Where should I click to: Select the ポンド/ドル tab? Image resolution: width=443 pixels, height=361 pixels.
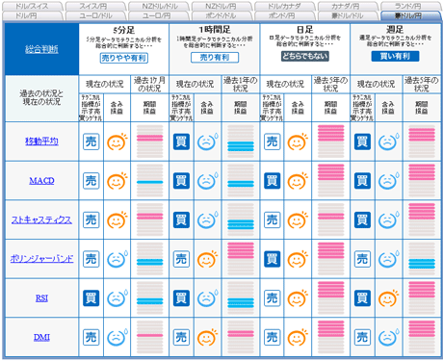221,15
